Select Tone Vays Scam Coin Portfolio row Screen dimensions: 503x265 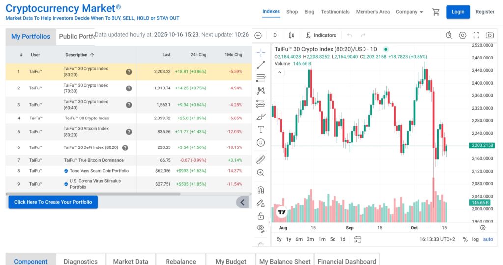128,171
